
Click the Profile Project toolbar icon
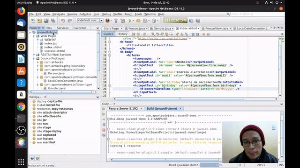coord(154,21)
